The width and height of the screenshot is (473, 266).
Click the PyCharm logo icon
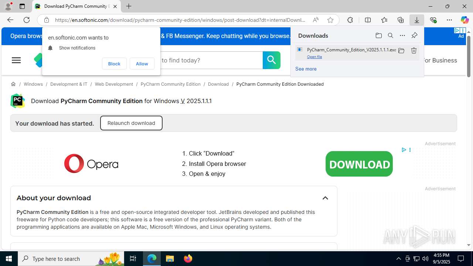pyautogui.click(x=17, y=101)
